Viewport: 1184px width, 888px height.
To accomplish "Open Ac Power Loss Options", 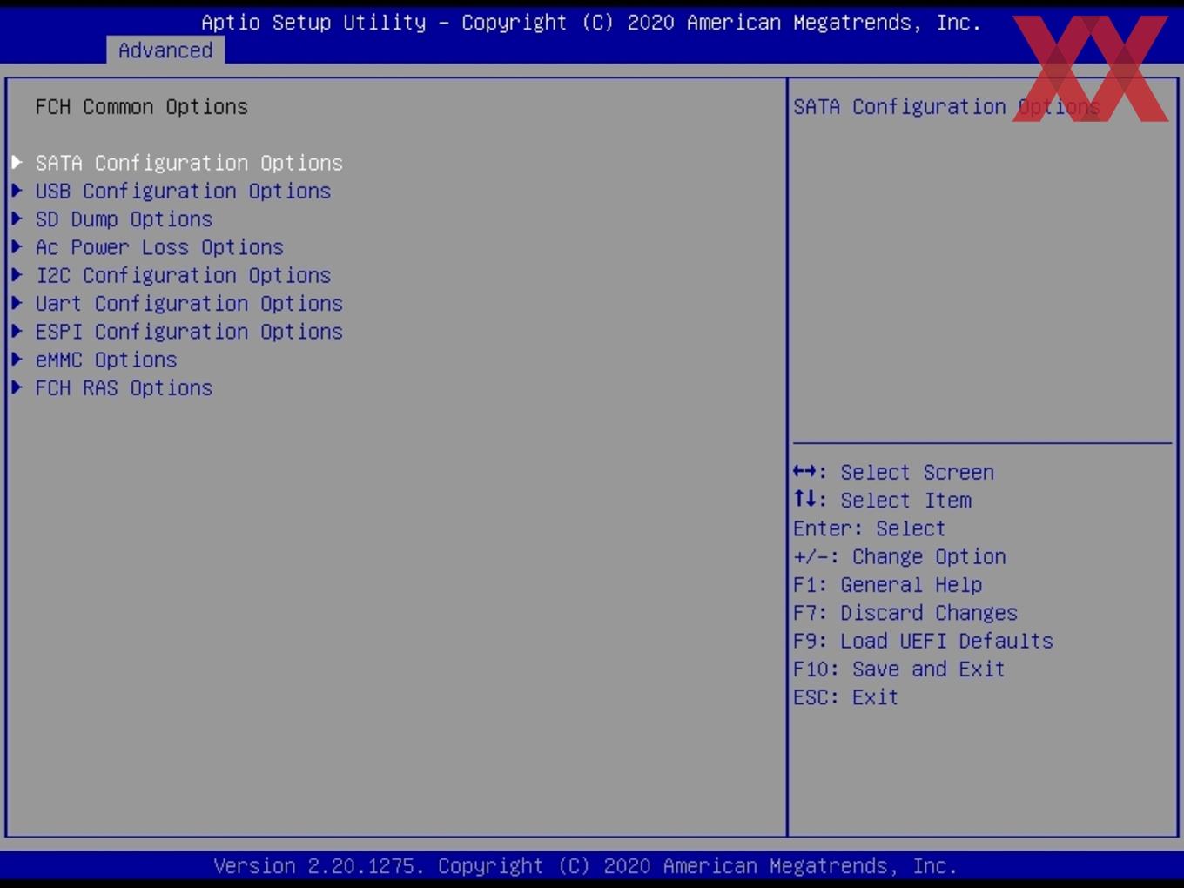I will pyautogui.click(x=159, y=247).
